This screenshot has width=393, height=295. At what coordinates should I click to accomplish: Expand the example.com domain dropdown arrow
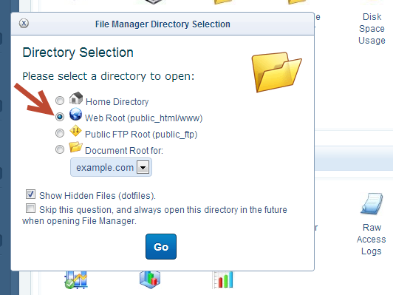[143, 167]
